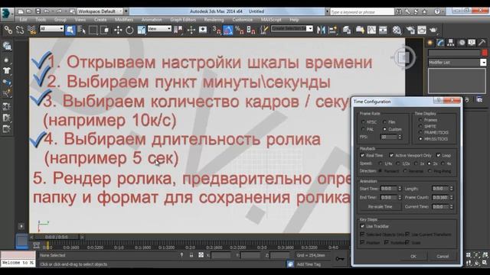Toggle Window/Crossing selection mode

click(x=105, y=30)
